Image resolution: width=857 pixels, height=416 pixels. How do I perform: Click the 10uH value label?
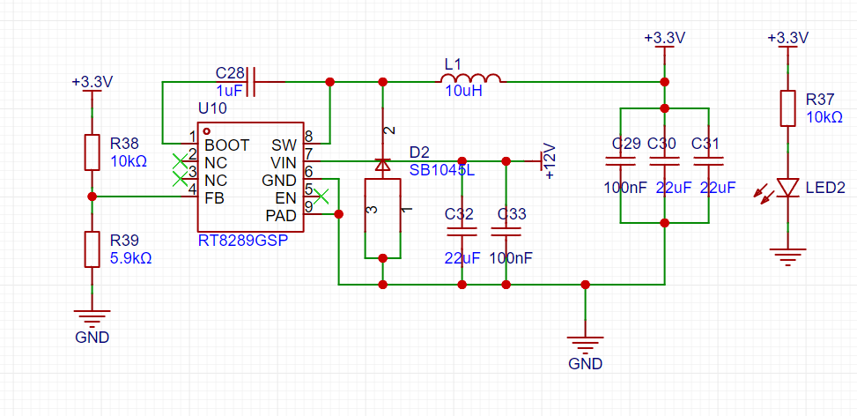(x=463, y=92)
